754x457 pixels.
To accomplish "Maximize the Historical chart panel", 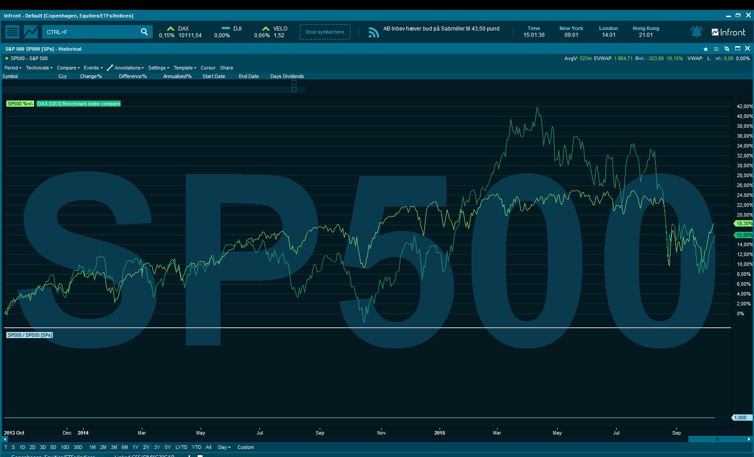I will click(737, 48).
